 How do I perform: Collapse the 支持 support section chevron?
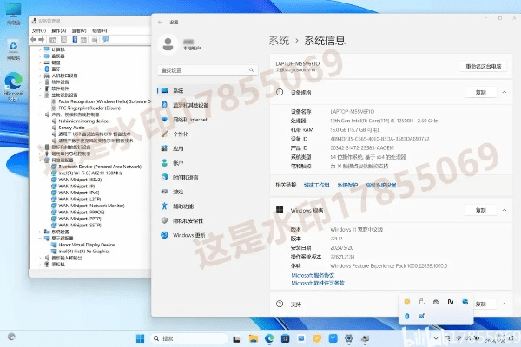coord(505,304)
